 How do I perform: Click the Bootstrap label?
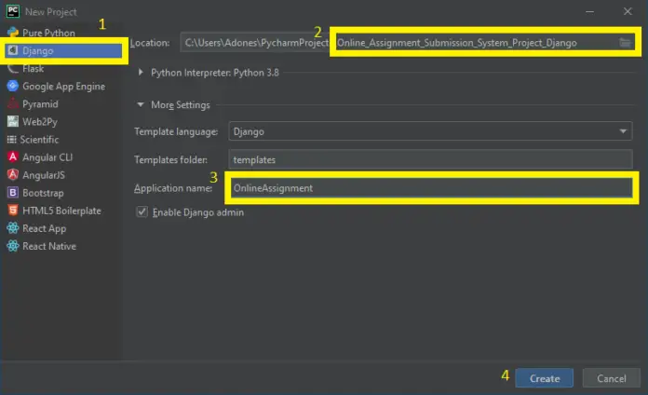[43, 193]
